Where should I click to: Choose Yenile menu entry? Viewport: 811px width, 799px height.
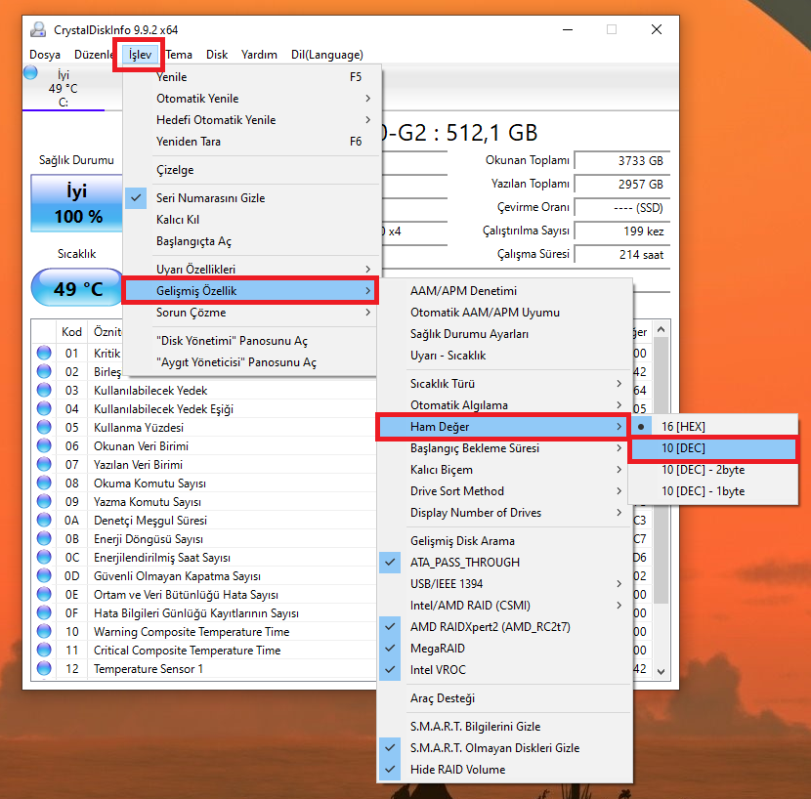click(252, 77)
